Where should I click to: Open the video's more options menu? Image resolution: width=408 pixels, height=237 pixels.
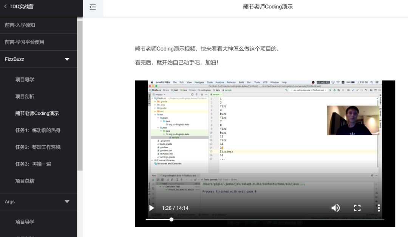coord(379,208)
